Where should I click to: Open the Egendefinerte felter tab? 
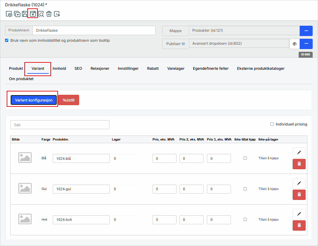click(211, 68)
